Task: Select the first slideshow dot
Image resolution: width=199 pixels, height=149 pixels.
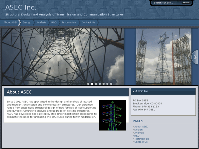Action: coord(88,84)
